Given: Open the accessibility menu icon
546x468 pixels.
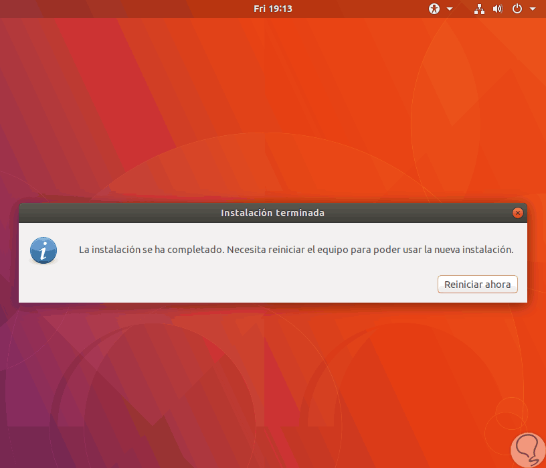Looking at the screenshot, I should click(434, 9).
